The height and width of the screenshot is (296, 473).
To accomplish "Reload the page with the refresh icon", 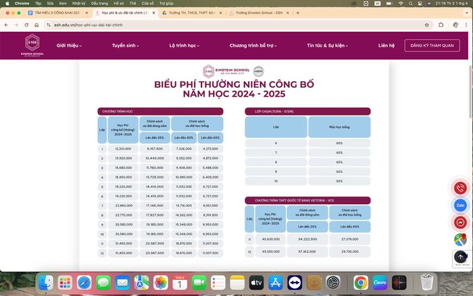I will tap(26, 25).
